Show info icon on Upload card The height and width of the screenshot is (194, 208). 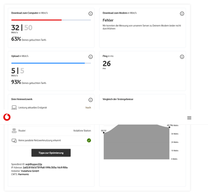tap(90, 57)
